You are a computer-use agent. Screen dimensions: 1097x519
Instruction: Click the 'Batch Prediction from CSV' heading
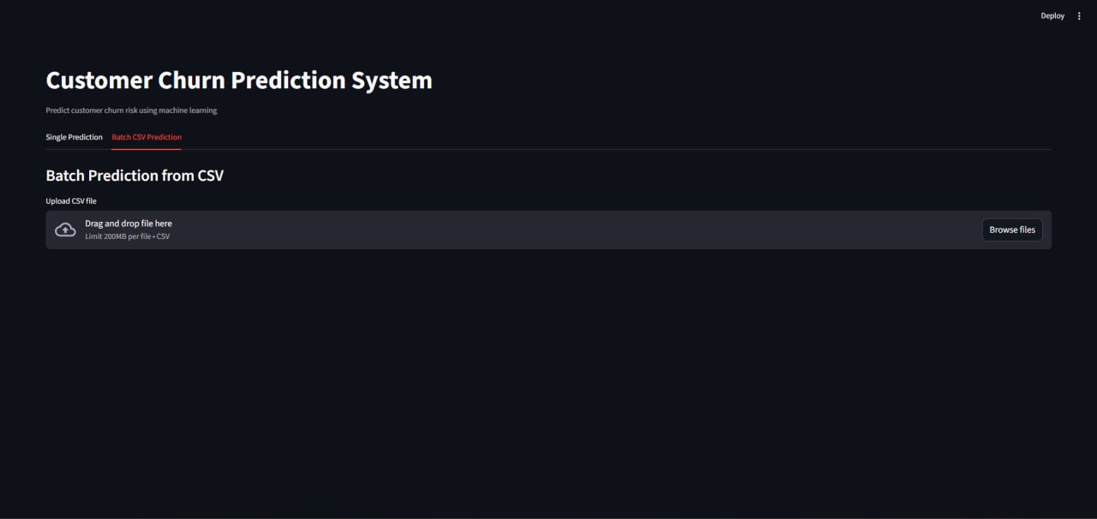tap(135, 176)
